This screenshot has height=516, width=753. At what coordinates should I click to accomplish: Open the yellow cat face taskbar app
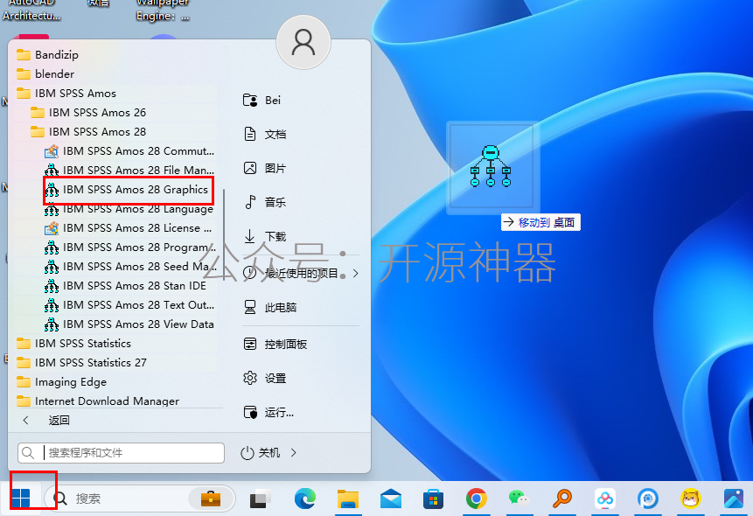[x=690, y=499]
